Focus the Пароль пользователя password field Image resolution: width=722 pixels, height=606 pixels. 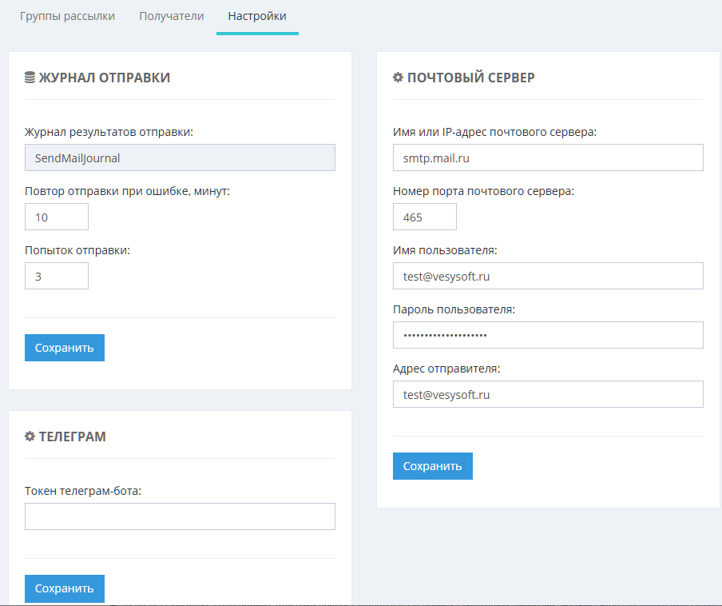(548, 335)
